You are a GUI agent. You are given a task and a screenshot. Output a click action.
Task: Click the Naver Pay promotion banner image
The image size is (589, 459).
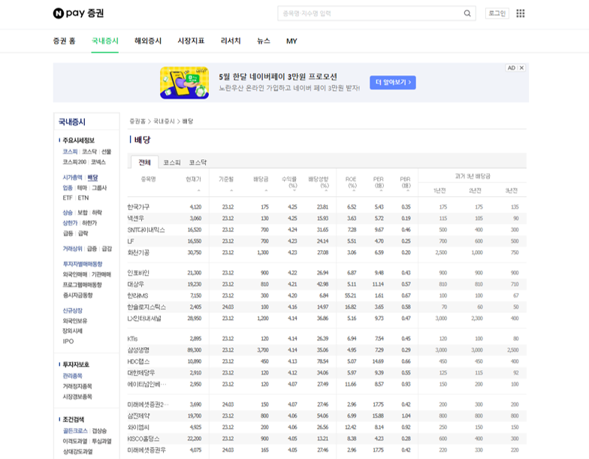tap(185, 83)
